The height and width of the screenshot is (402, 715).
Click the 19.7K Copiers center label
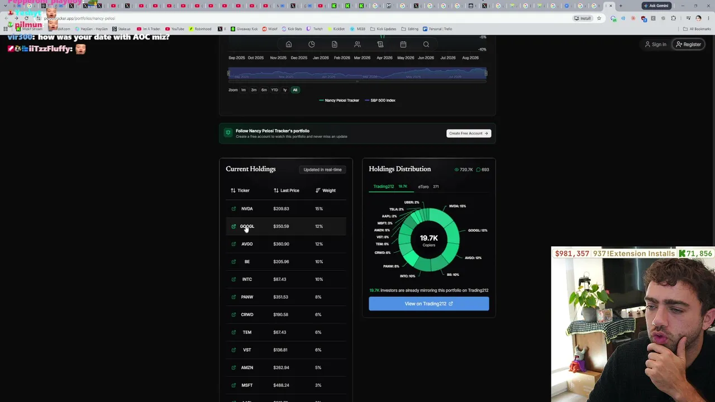[x=429, y=240]
